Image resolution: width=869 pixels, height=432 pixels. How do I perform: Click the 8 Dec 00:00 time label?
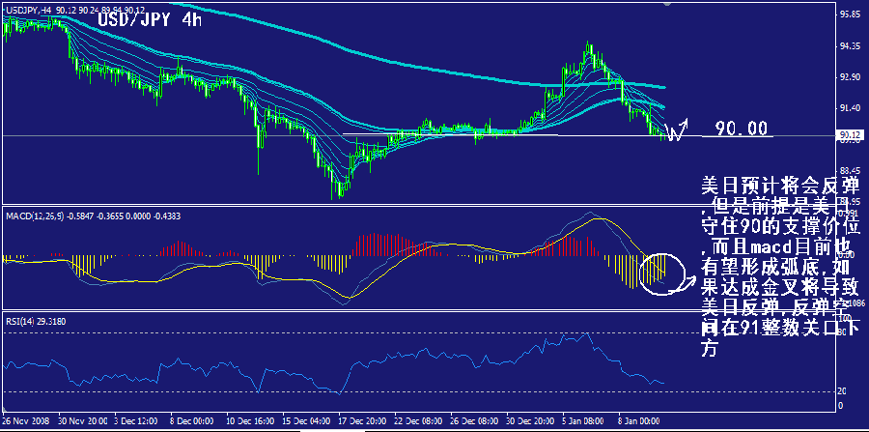(x=192, y=421)
